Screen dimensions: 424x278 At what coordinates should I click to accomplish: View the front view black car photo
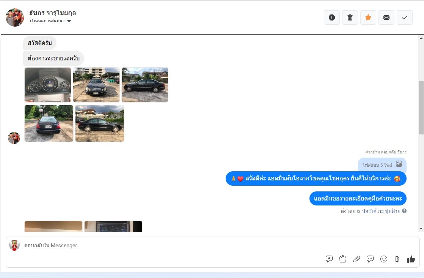(x=96, y=85)
